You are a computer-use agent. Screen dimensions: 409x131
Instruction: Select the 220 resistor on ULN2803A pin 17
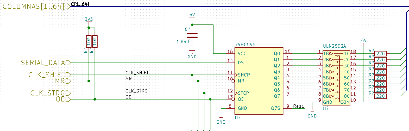pos(380,60)
